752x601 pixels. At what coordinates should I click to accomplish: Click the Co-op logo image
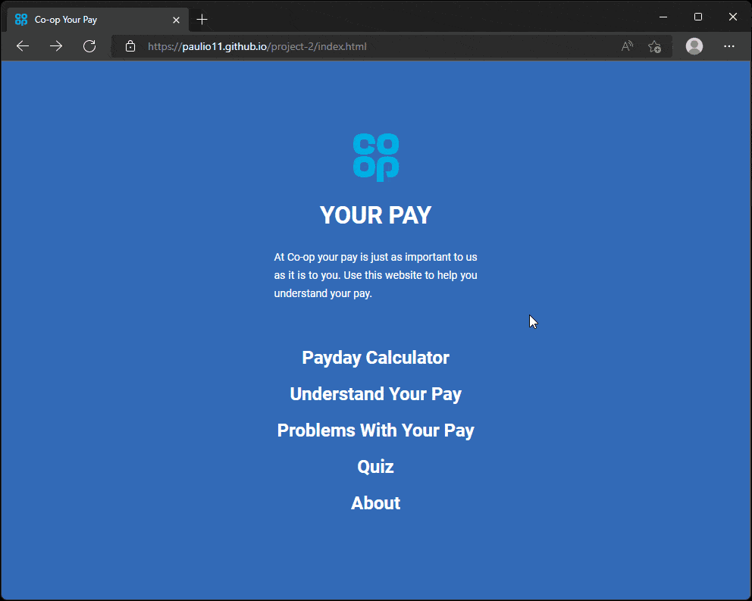376,158
